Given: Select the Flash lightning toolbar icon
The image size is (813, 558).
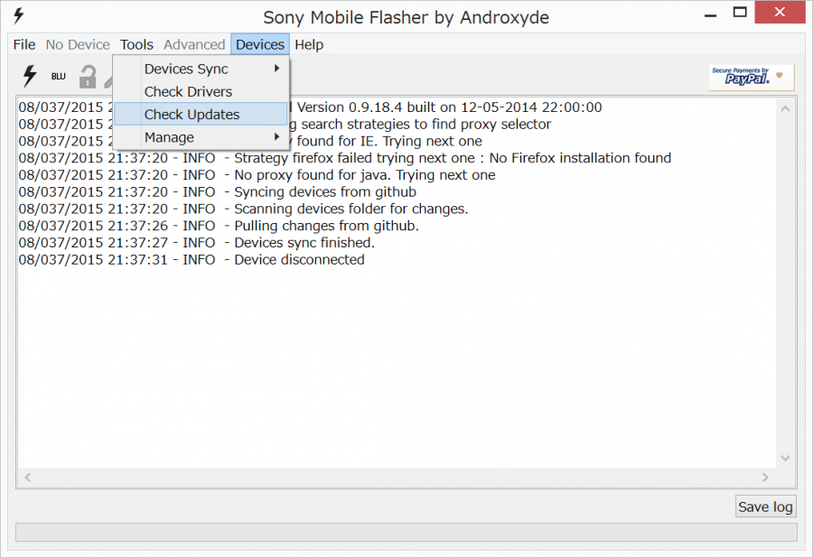Looking at the screenshot, I should pos(27,76).
